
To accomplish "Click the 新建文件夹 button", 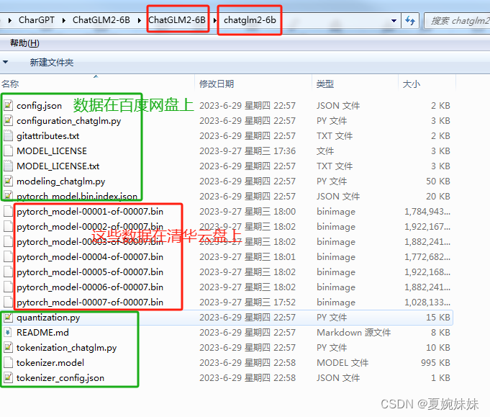I will (x=52, y=62).
